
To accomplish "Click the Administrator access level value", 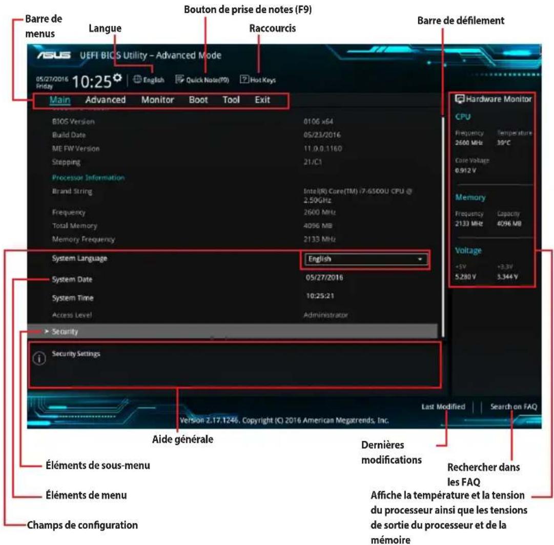I will (x=326, y=315).
